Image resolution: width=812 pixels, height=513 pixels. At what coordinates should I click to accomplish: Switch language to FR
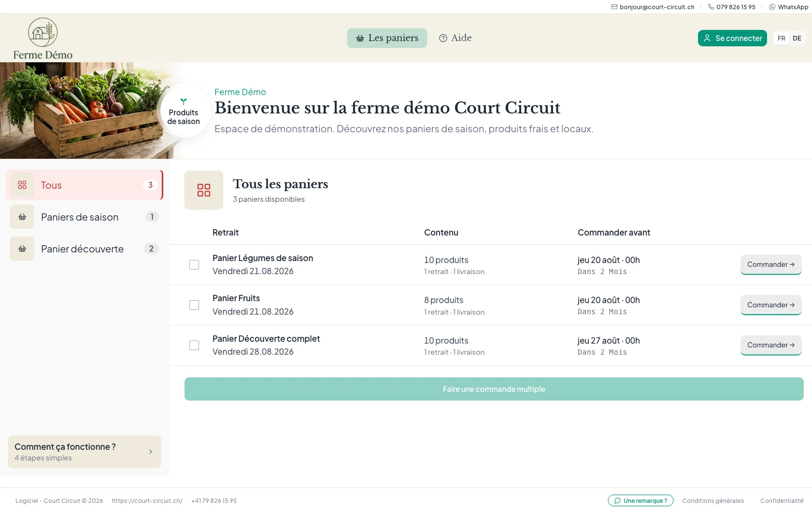coord(782,38)
